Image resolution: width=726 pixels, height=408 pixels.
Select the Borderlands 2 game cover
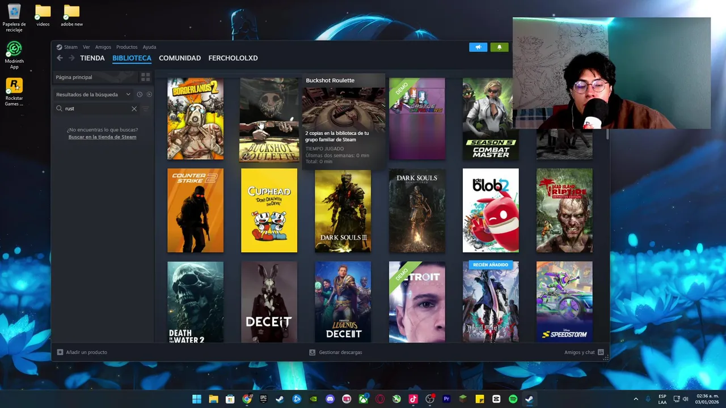click(195, 119)
